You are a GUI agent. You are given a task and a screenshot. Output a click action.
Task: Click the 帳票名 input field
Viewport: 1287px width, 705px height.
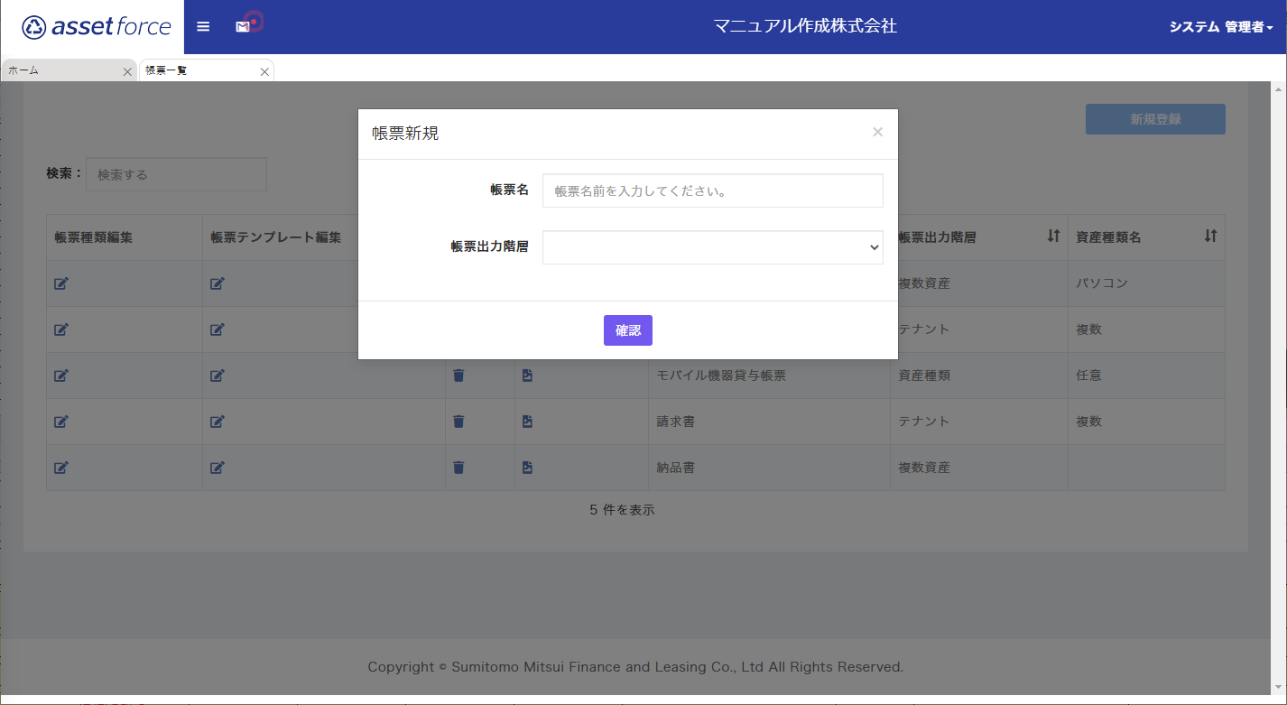click(x=712, y=190)
